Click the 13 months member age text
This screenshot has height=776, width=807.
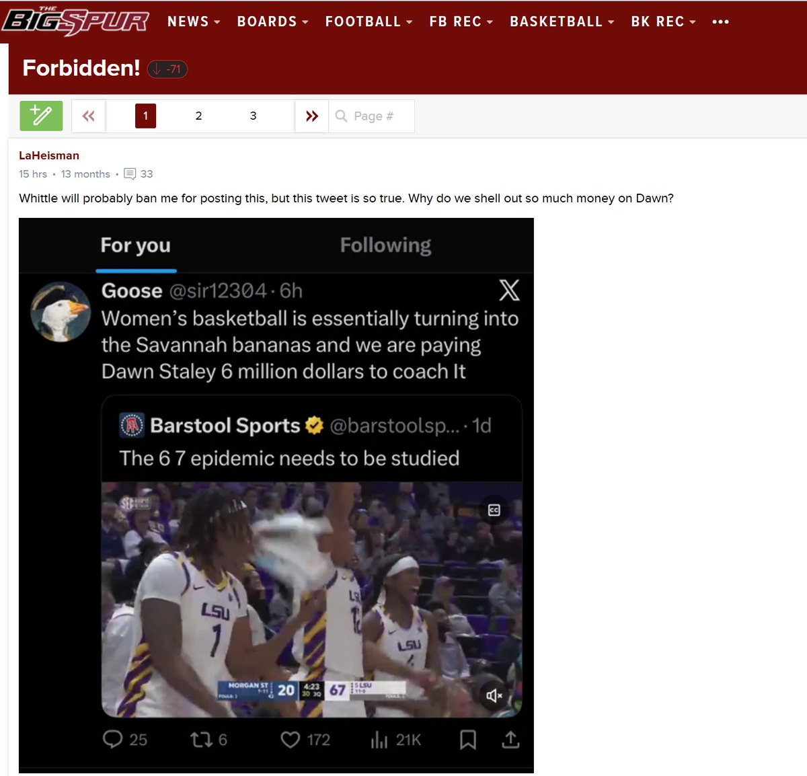(85, 173)
